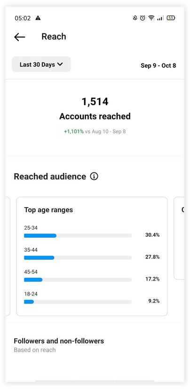Open the Top age ranges card
The width and height of the screenshot is (190, 389).
point(92,257)
